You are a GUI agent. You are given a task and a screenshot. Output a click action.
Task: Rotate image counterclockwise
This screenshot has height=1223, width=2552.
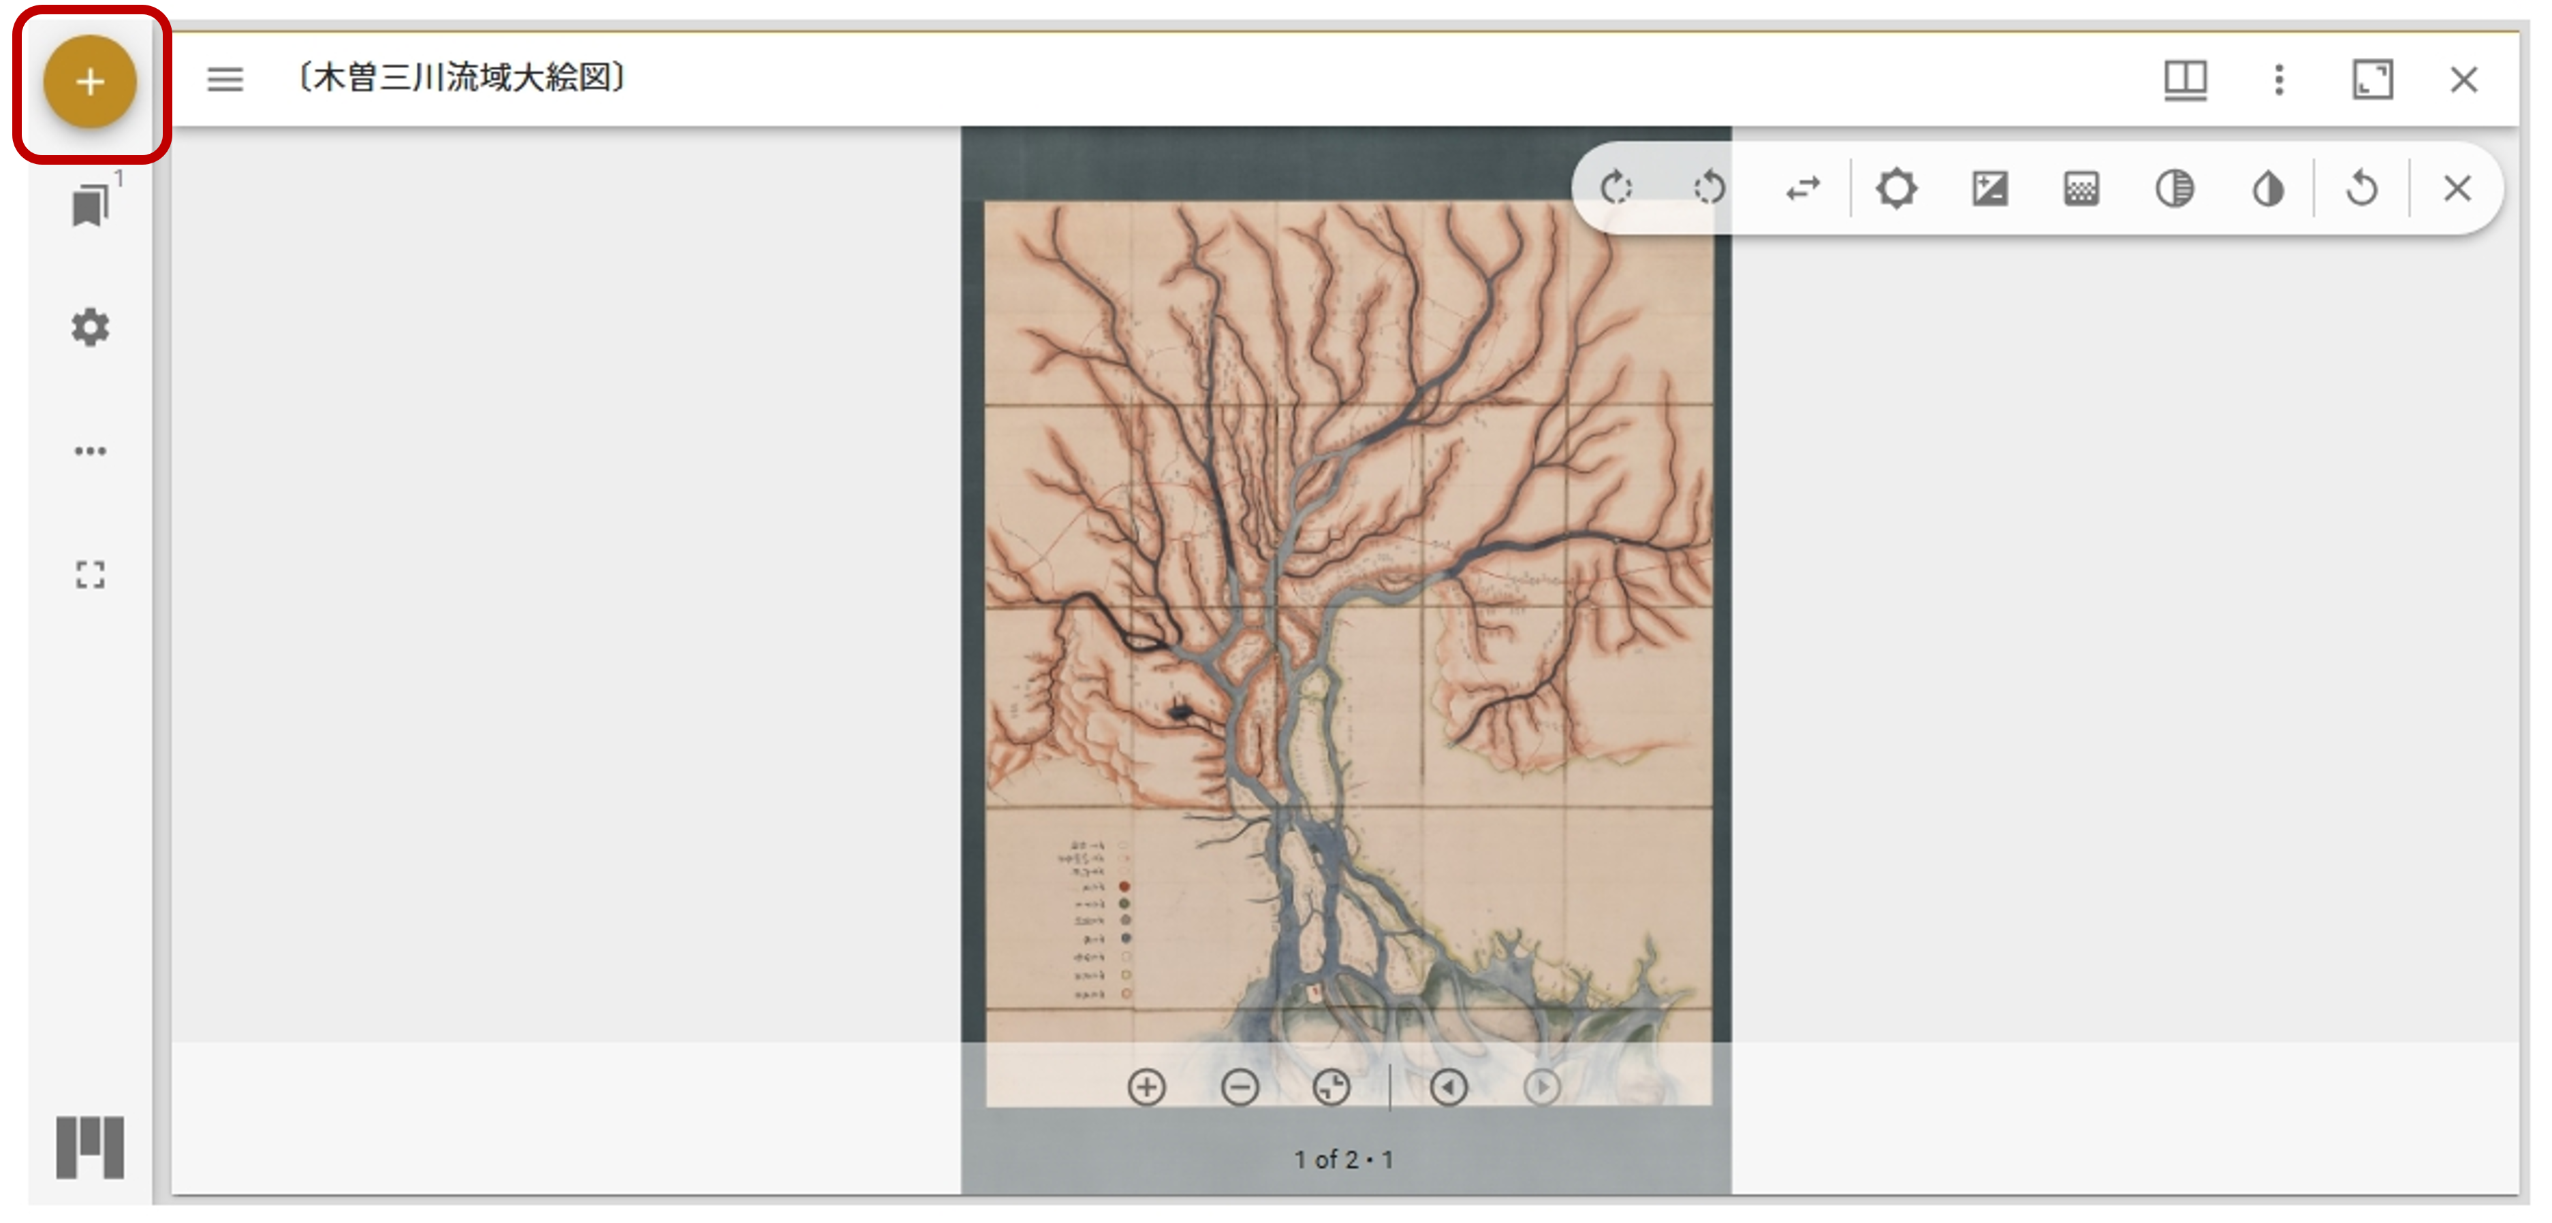point(1709,188)
